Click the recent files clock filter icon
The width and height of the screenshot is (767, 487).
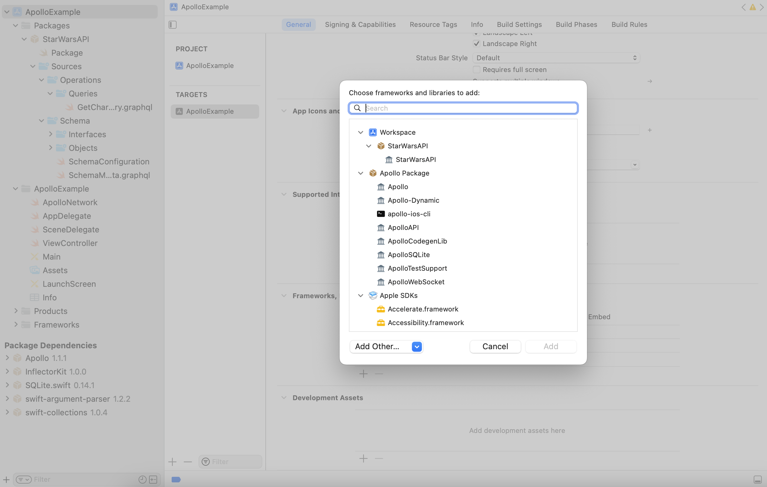coord(142,479)
